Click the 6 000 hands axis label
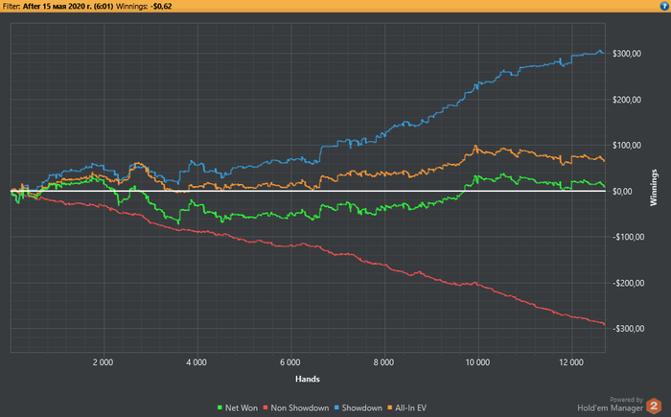The width and height of the screenshot is (671, 417). 290,362
